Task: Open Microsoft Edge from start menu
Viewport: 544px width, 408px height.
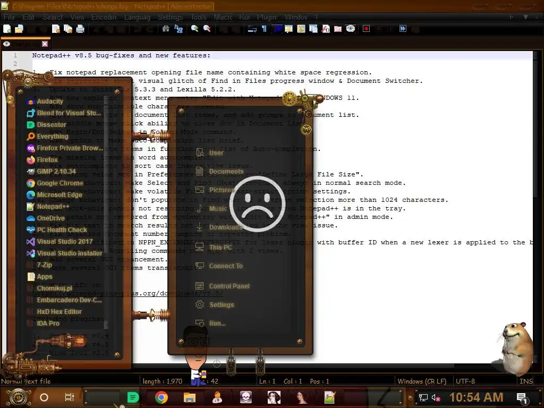Action: click(55, 195)
